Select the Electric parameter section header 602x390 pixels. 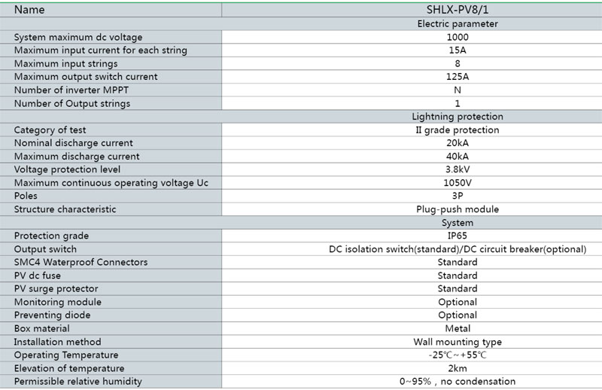point(457,24)
